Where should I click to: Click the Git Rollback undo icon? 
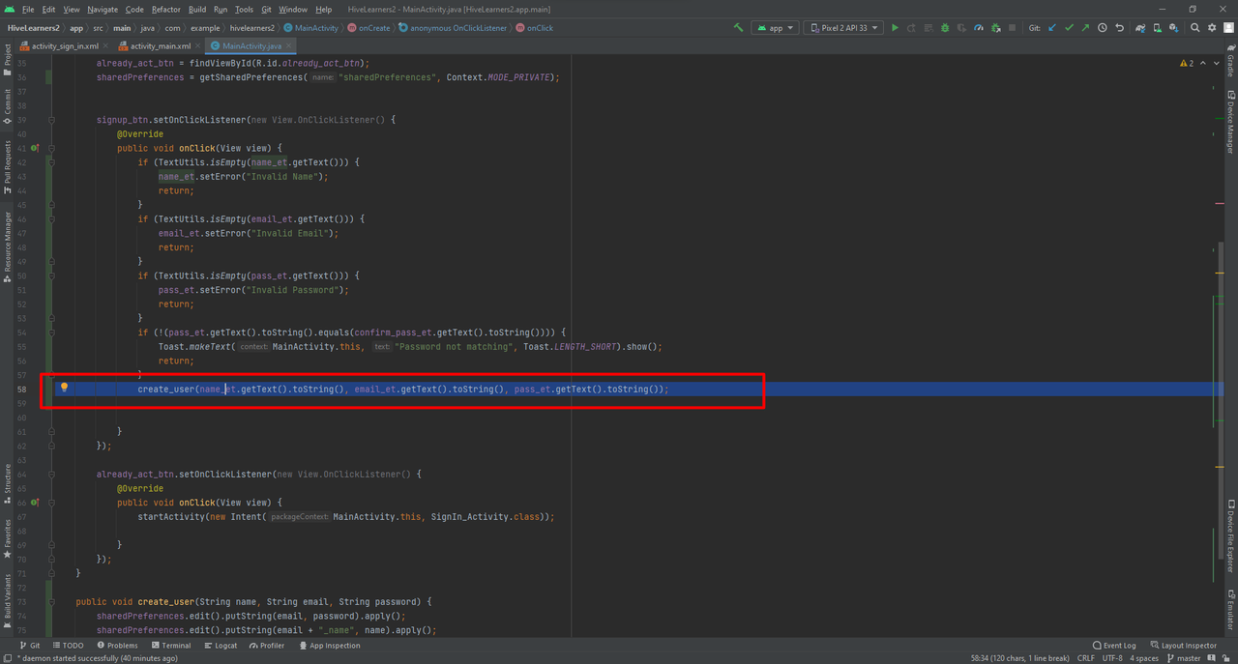1120,28
